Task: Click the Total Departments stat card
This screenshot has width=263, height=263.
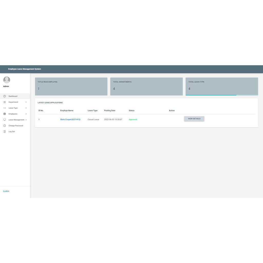Action: coord(146,86)
